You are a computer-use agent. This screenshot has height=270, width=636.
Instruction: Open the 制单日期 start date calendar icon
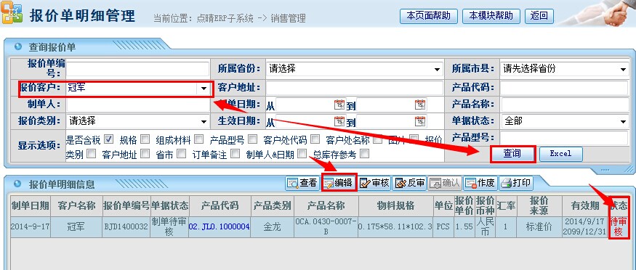pyautogui.click(x=339, y=105)
